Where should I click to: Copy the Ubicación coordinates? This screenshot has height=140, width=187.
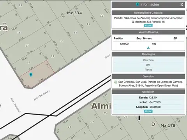pos(148,111)
